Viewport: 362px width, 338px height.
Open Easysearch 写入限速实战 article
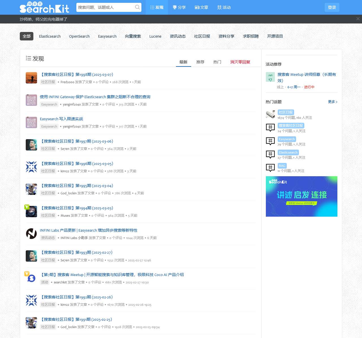click(x=61, y=119)
